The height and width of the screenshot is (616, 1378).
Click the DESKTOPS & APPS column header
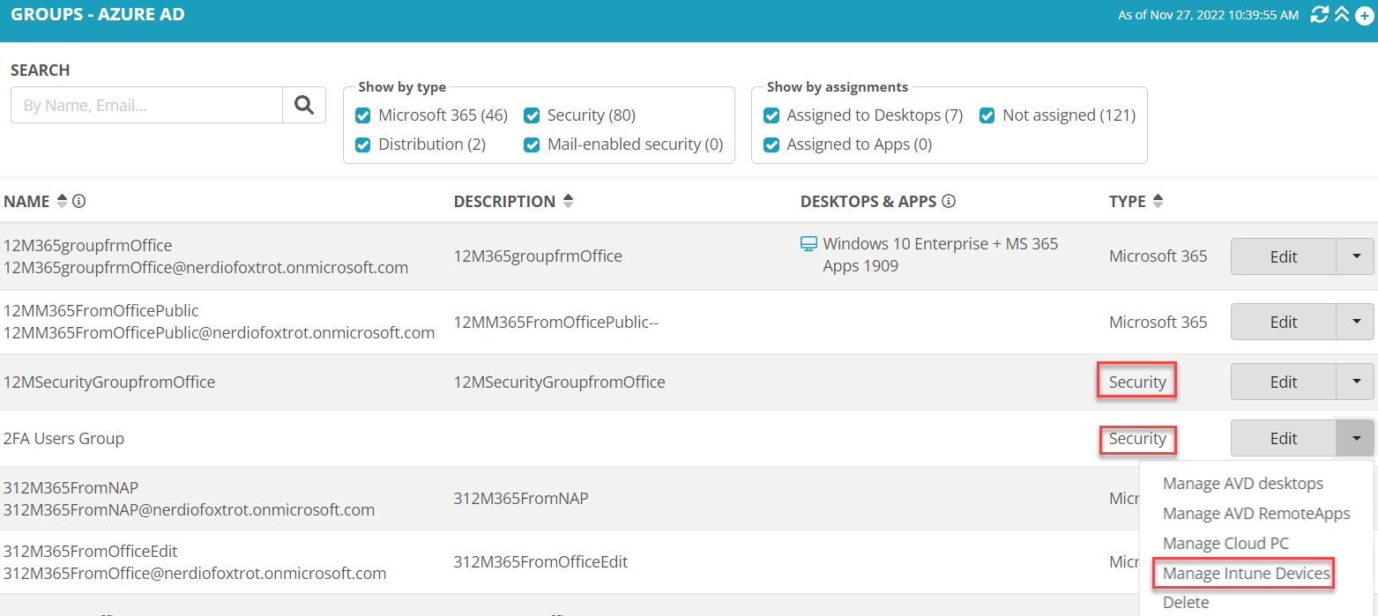868,202
